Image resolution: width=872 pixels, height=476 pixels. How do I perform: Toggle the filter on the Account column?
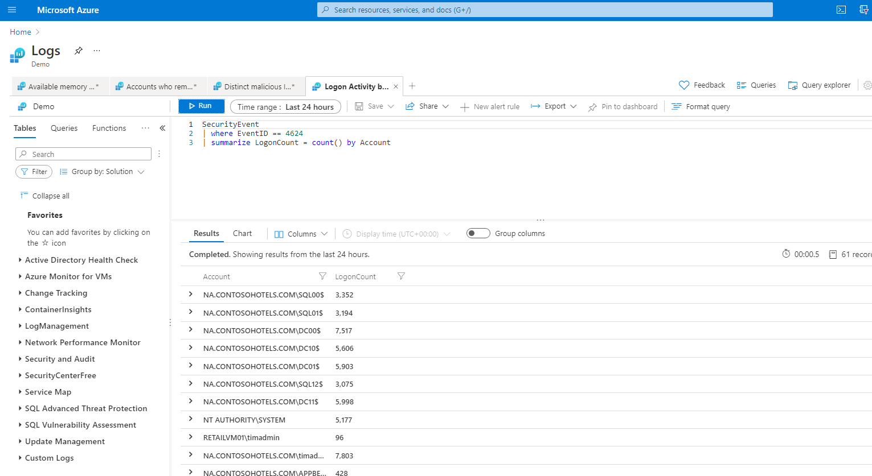(x=322, y=276)
